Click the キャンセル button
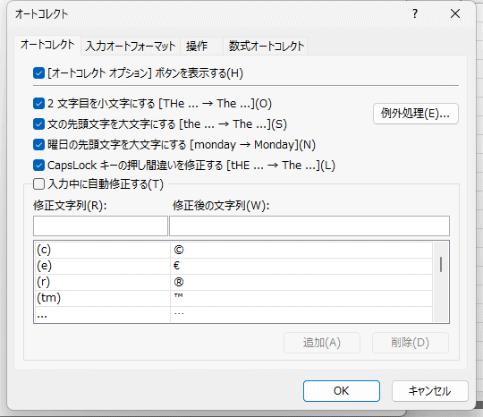This screenshot has height=417, width=483. pyautogui.click(x=429, y=391)
